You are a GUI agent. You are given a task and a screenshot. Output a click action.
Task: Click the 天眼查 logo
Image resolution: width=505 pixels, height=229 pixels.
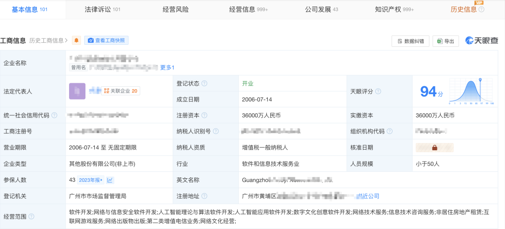(481, 40)
